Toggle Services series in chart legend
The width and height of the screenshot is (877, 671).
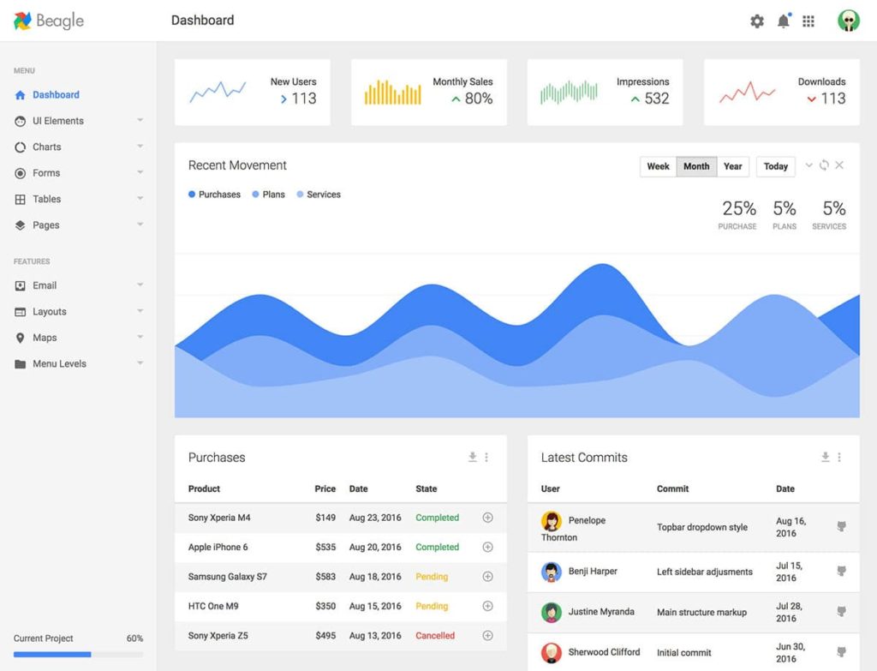[319, 195]
